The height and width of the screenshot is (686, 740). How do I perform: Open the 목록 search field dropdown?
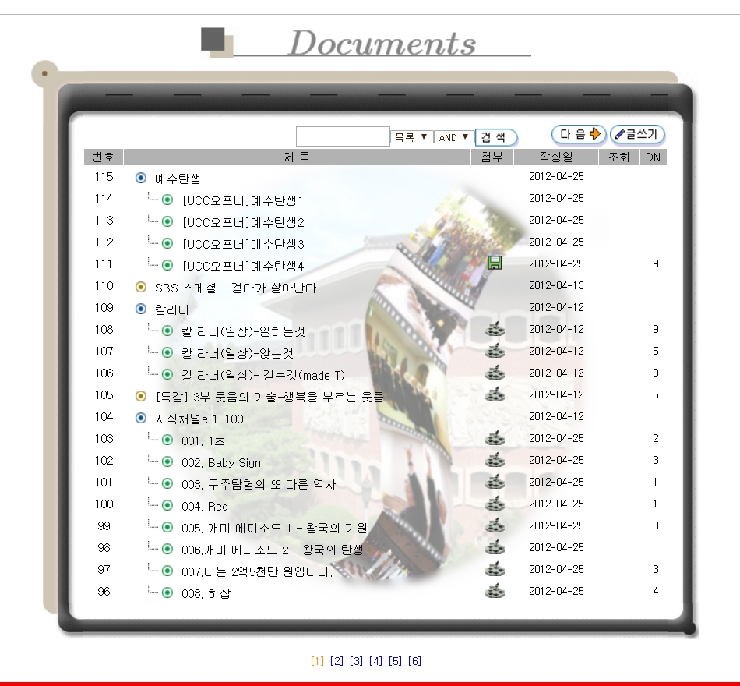click(x=411, y=137)
